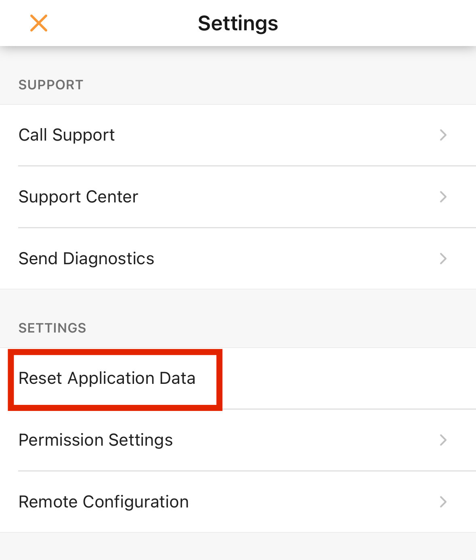Open Permission Settings
The height and width of the screenshot is (560, 476).
coord(96,440)
